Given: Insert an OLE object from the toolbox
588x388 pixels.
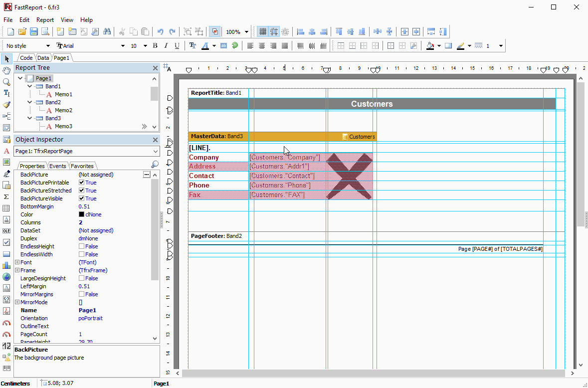Looking at the screenshot, I should 6,231.
